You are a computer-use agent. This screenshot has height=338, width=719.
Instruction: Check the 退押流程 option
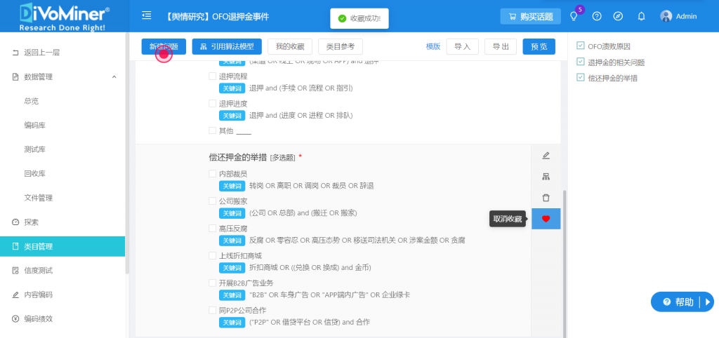pos(212,76)
